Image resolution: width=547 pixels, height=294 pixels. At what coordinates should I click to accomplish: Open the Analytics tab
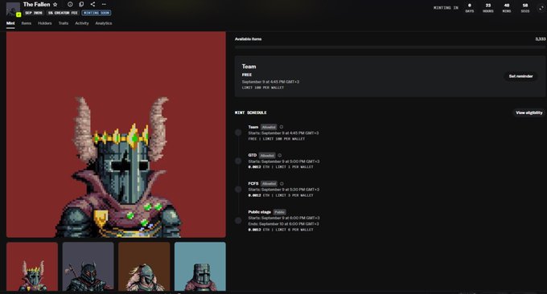point(104,23)
